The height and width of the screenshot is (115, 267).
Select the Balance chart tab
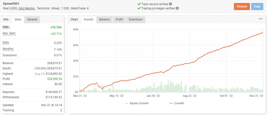point(104,19)
